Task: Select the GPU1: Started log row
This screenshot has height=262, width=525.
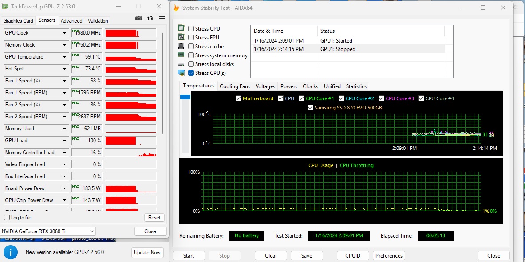Action: click(347, 40)
